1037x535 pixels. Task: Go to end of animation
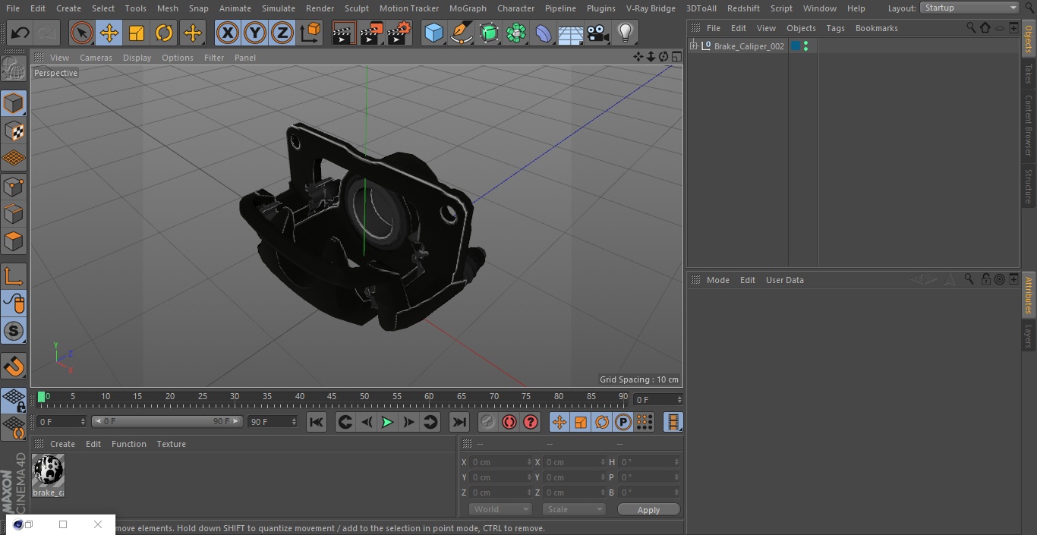[459, 422]
